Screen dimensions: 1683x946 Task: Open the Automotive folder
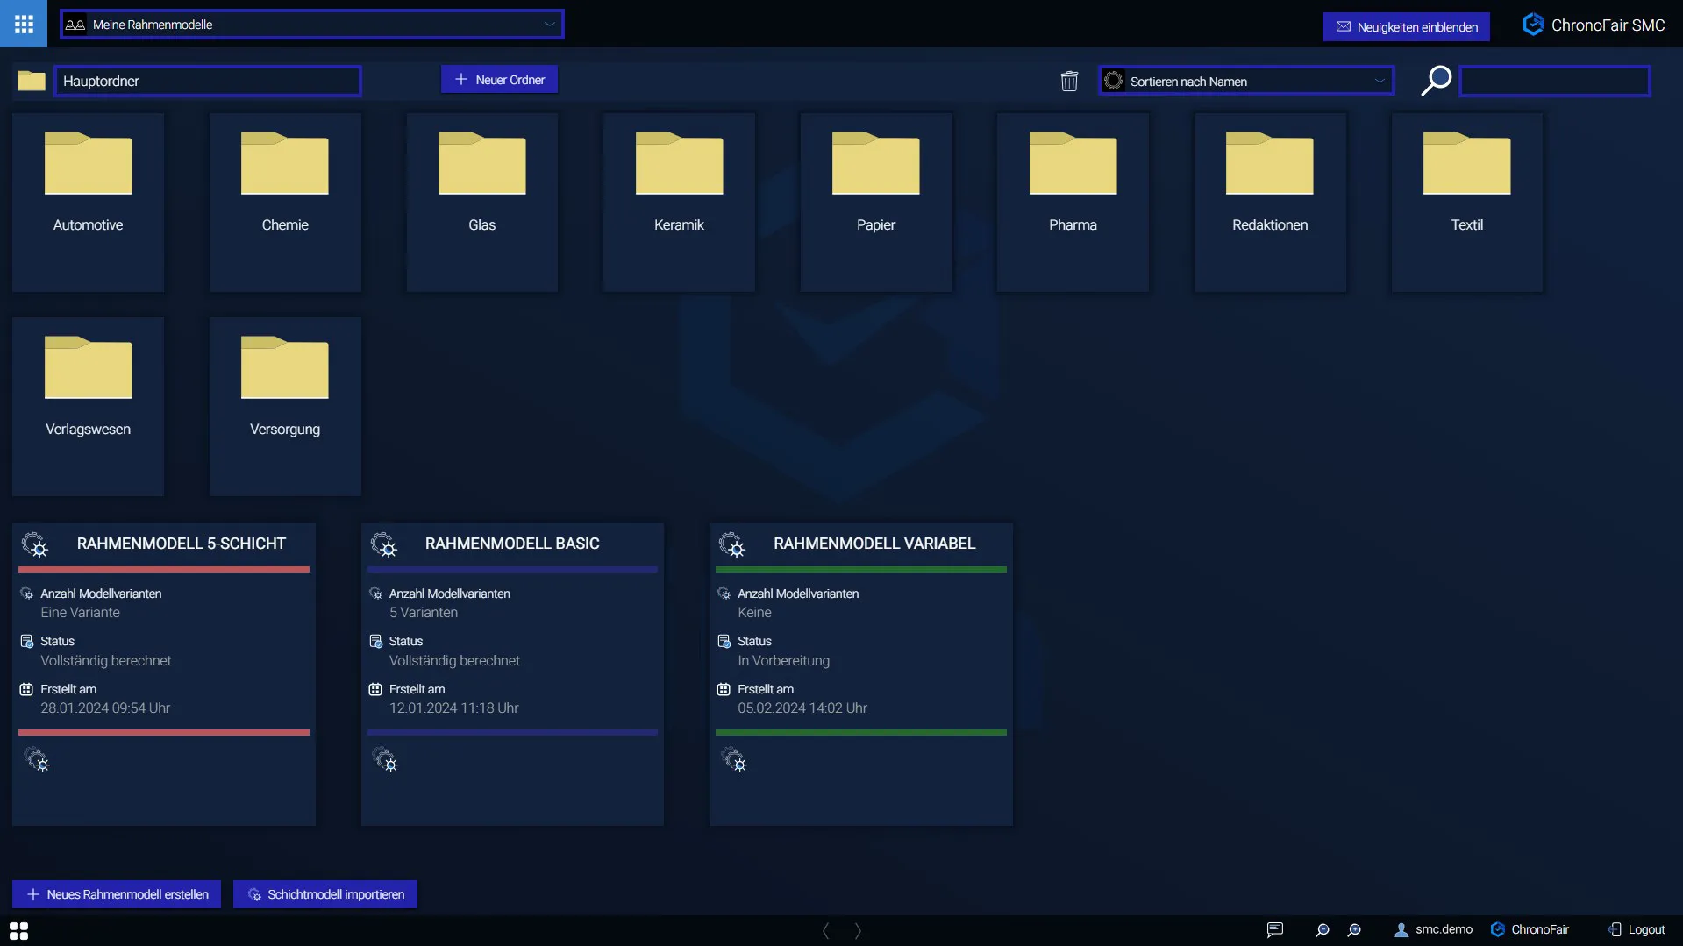tap(88, 202)
